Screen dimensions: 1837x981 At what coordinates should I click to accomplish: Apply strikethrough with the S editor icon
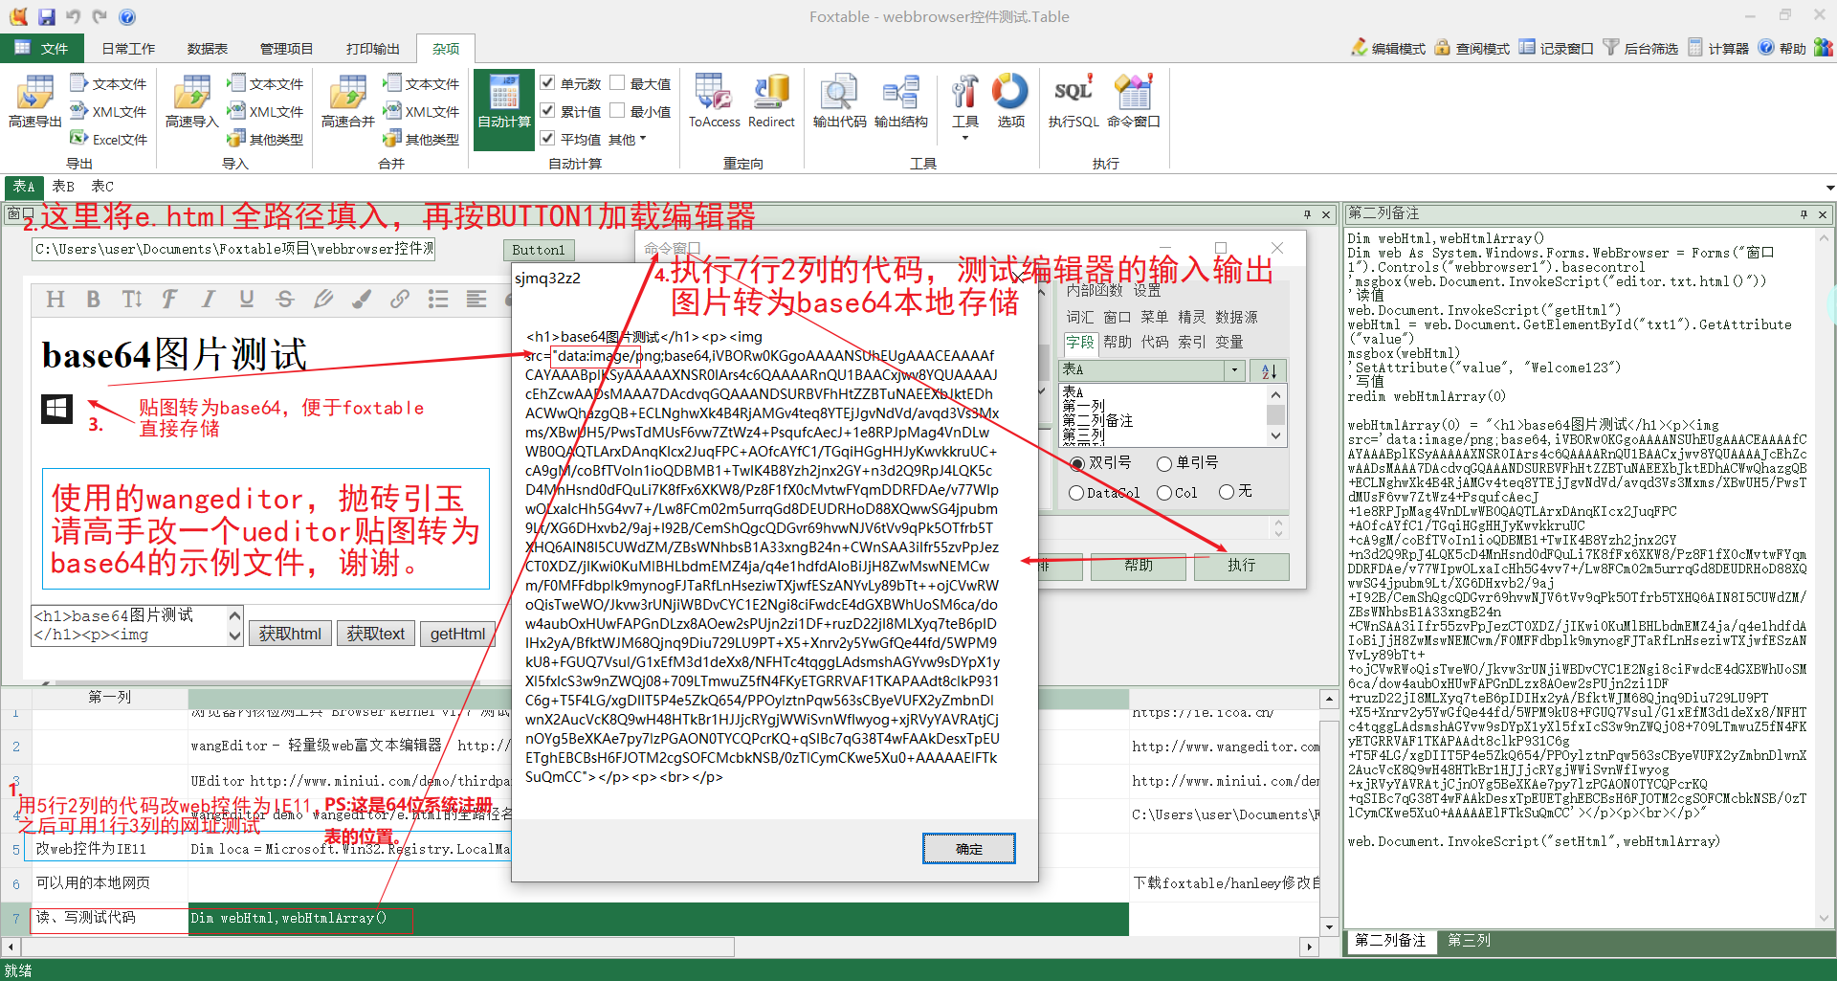coord(285,300)
